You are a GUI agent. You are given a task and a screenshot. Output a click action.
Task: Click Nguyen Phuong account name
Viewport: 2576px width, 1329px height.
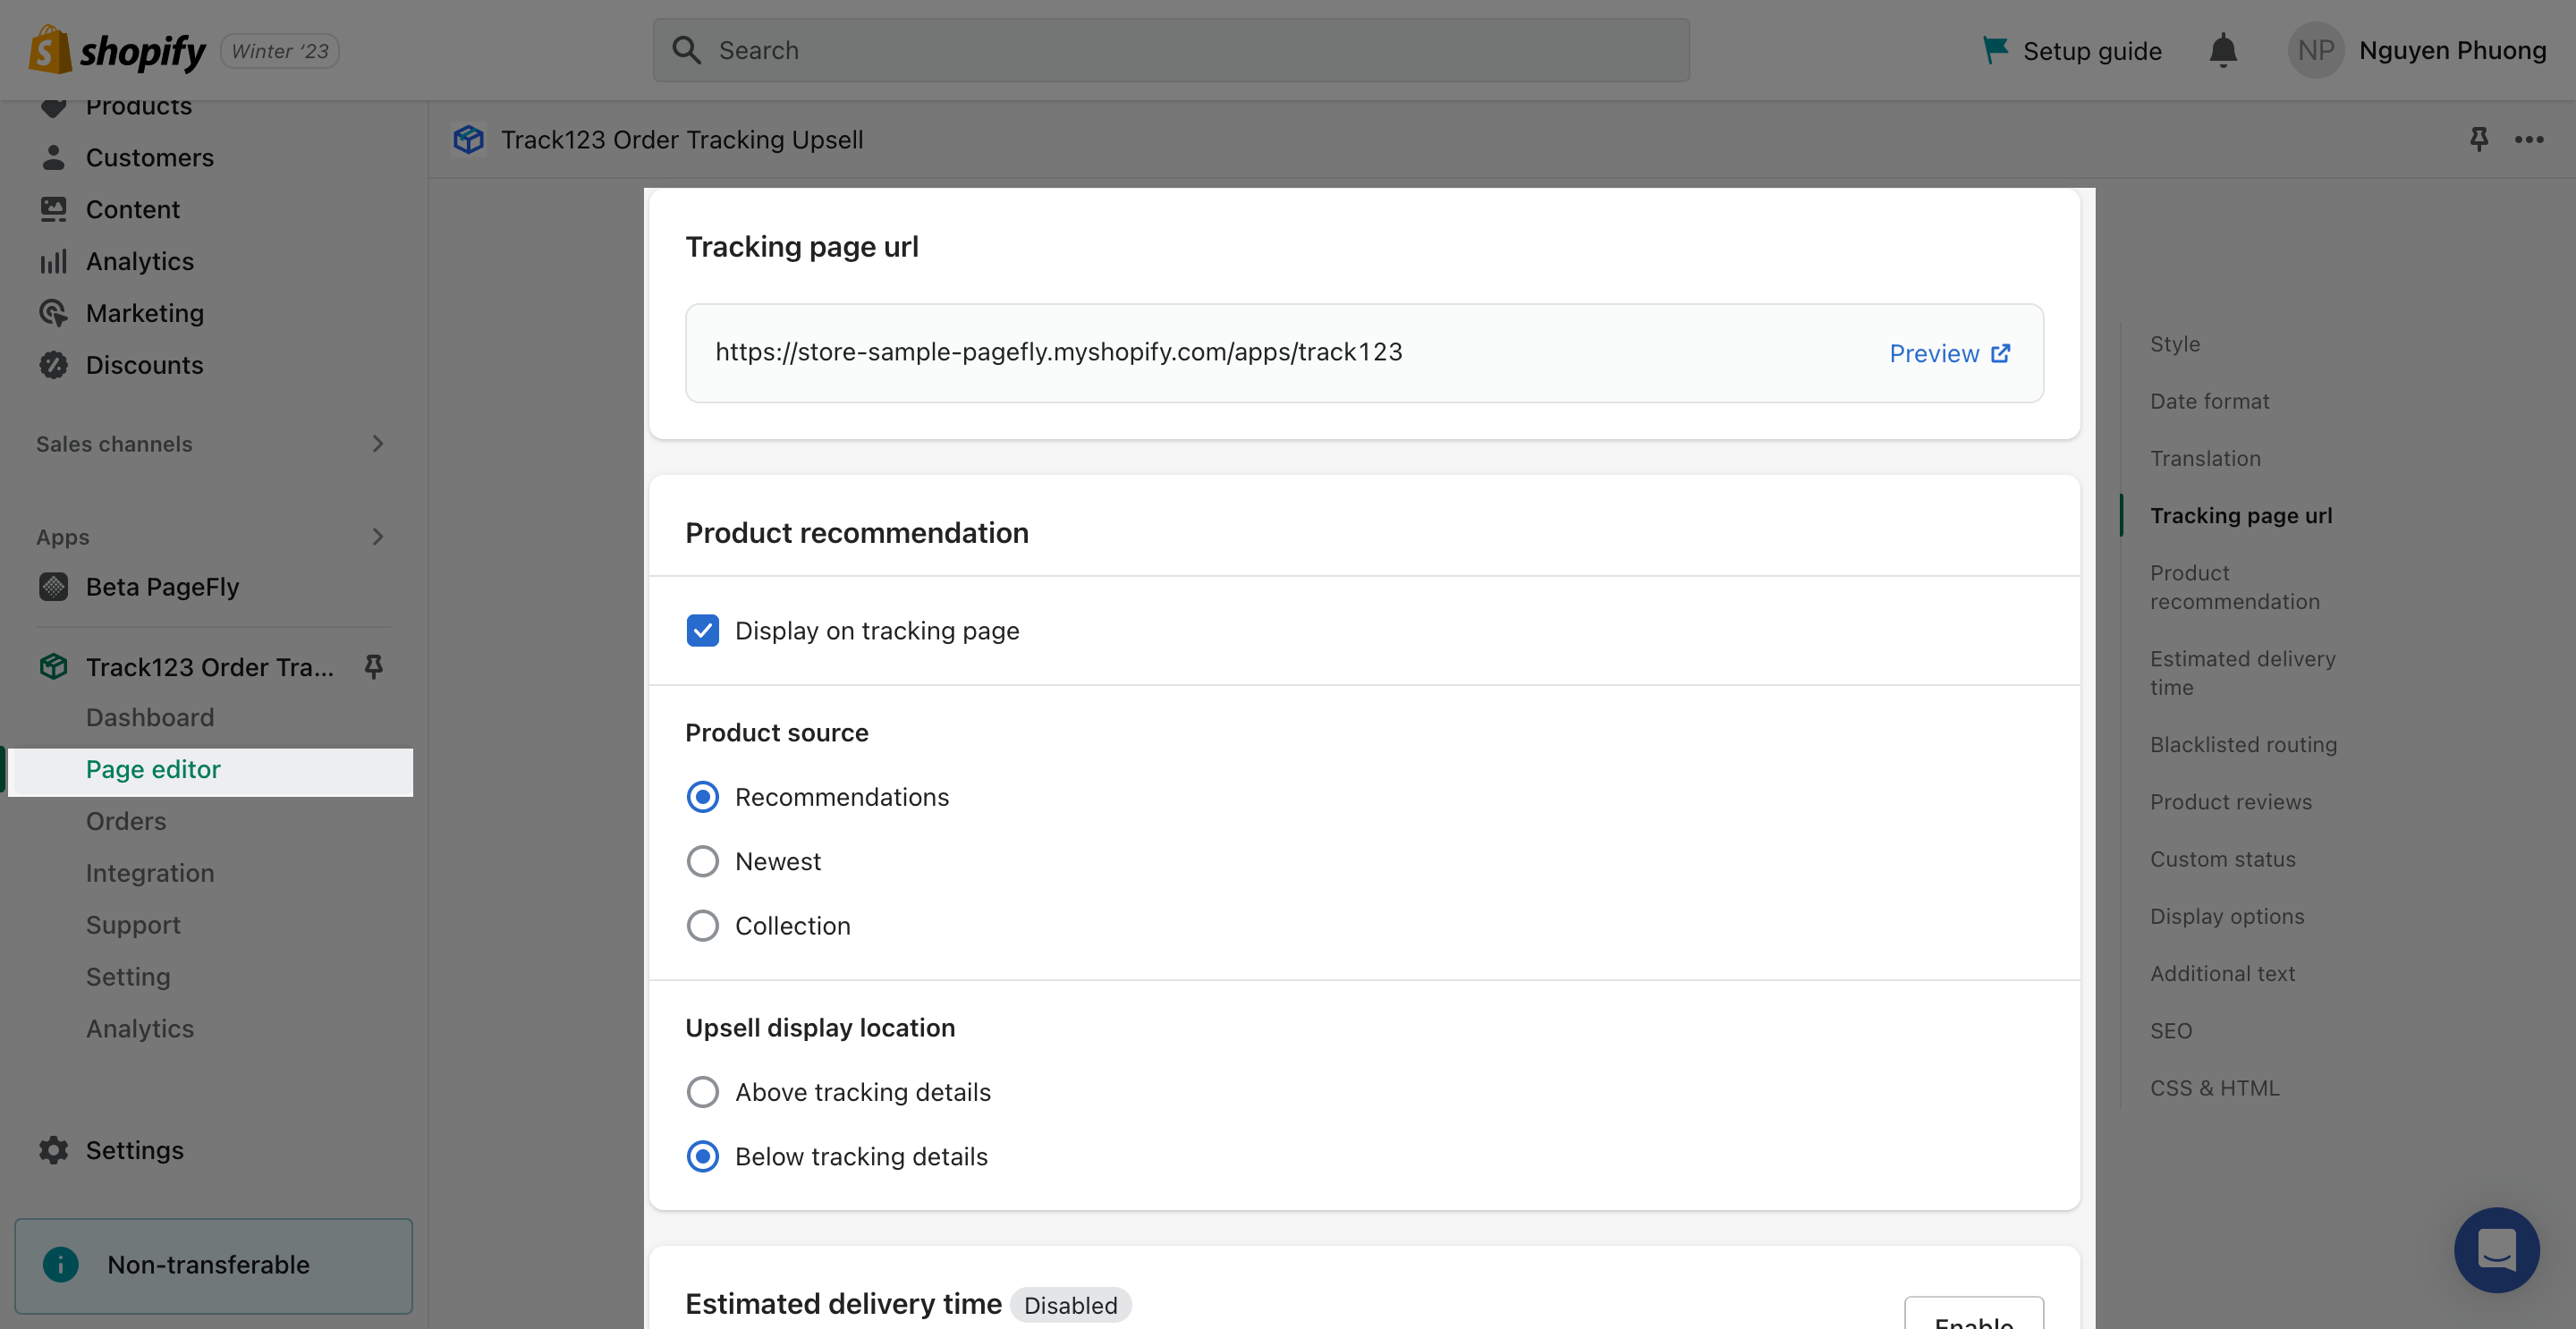[2452, 50]
